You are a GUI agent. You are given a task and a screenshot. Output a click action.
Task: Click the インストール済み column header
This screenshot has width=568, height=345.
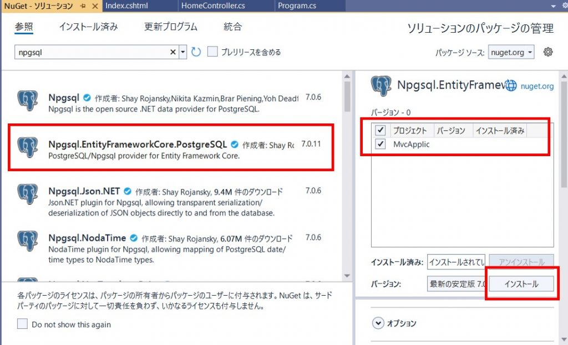500,131
